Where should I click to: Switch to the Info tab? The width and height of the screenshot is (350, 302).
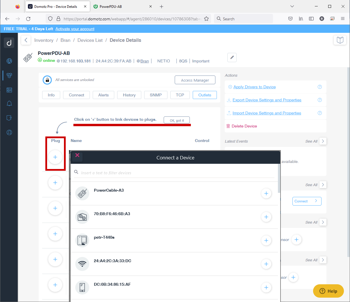[x=51, y=95]
